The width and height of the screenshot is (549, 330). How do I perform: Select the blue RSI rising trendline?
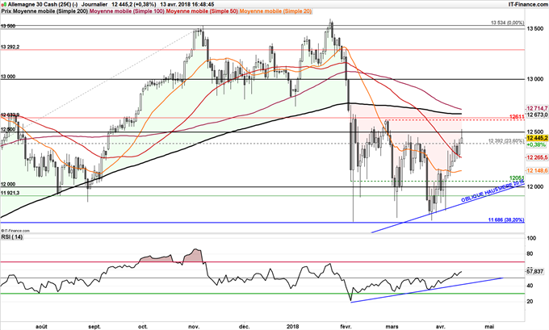click(426, 290)
